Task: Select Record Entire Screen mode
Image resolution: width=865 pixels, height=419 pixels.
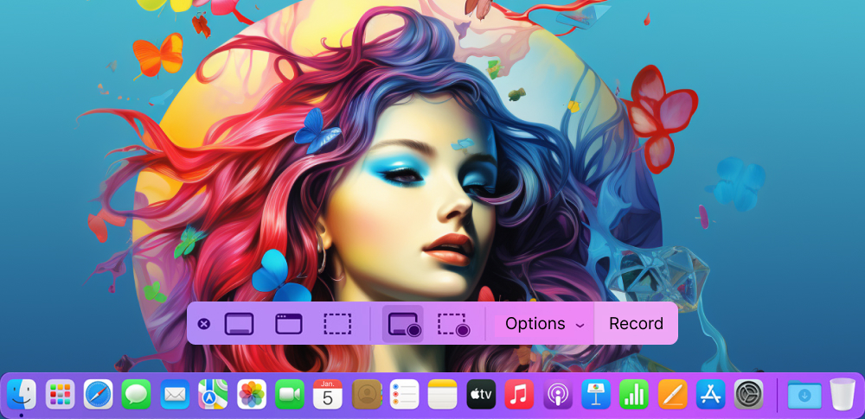Action: pos(403,324)
